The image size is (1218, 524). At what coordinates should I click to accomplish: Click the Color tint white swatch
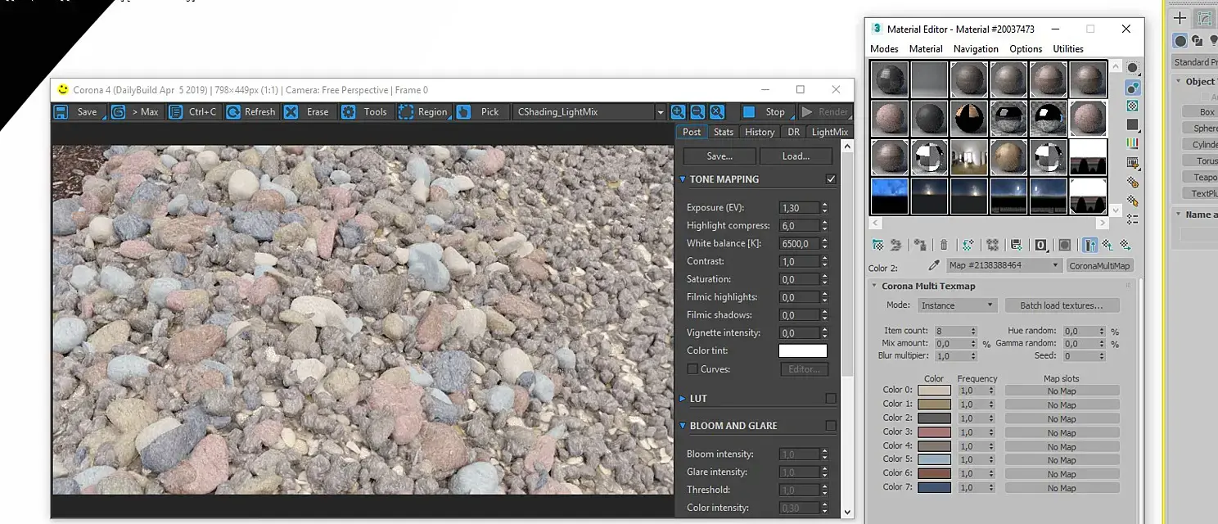tap(802, 350)
